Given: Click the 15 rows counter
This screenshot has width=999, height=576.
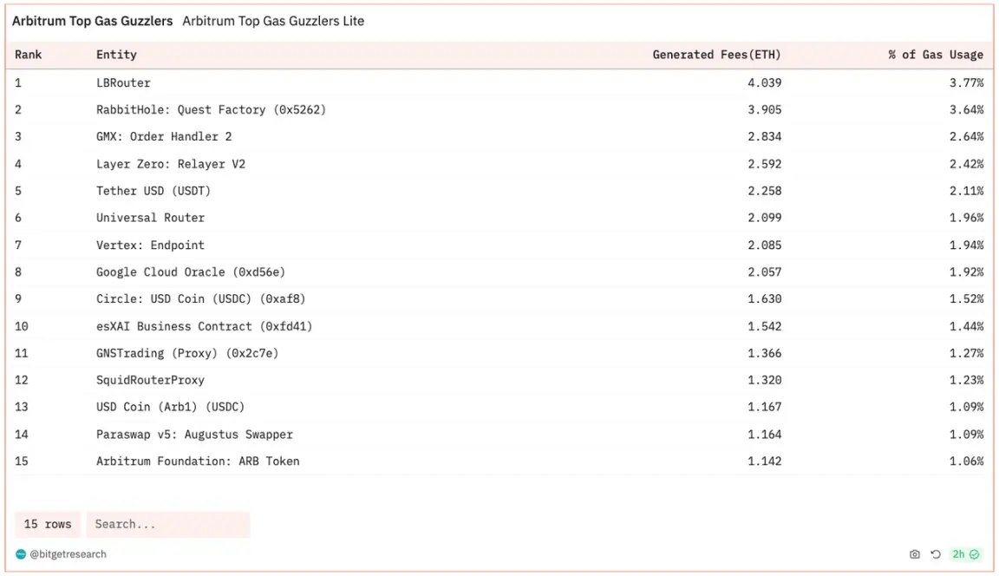Looking at the screenshot, I should coord(48,525).
